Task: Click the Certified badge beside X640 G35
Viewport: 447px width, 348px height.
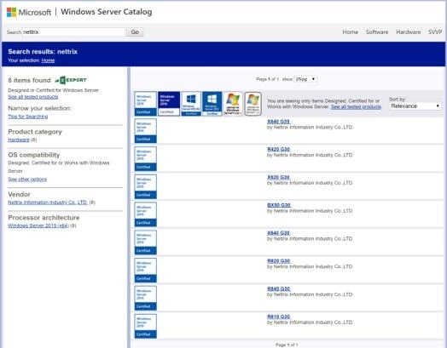Action: point(145,131)
